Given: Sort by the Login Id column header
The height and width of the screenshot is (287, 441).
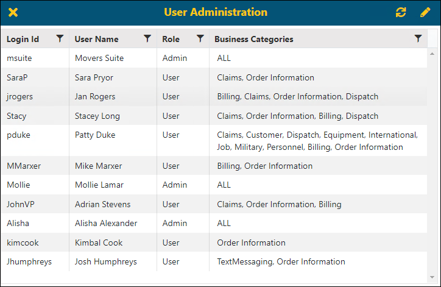Looking at the screenshot, I should coord(23,39).
